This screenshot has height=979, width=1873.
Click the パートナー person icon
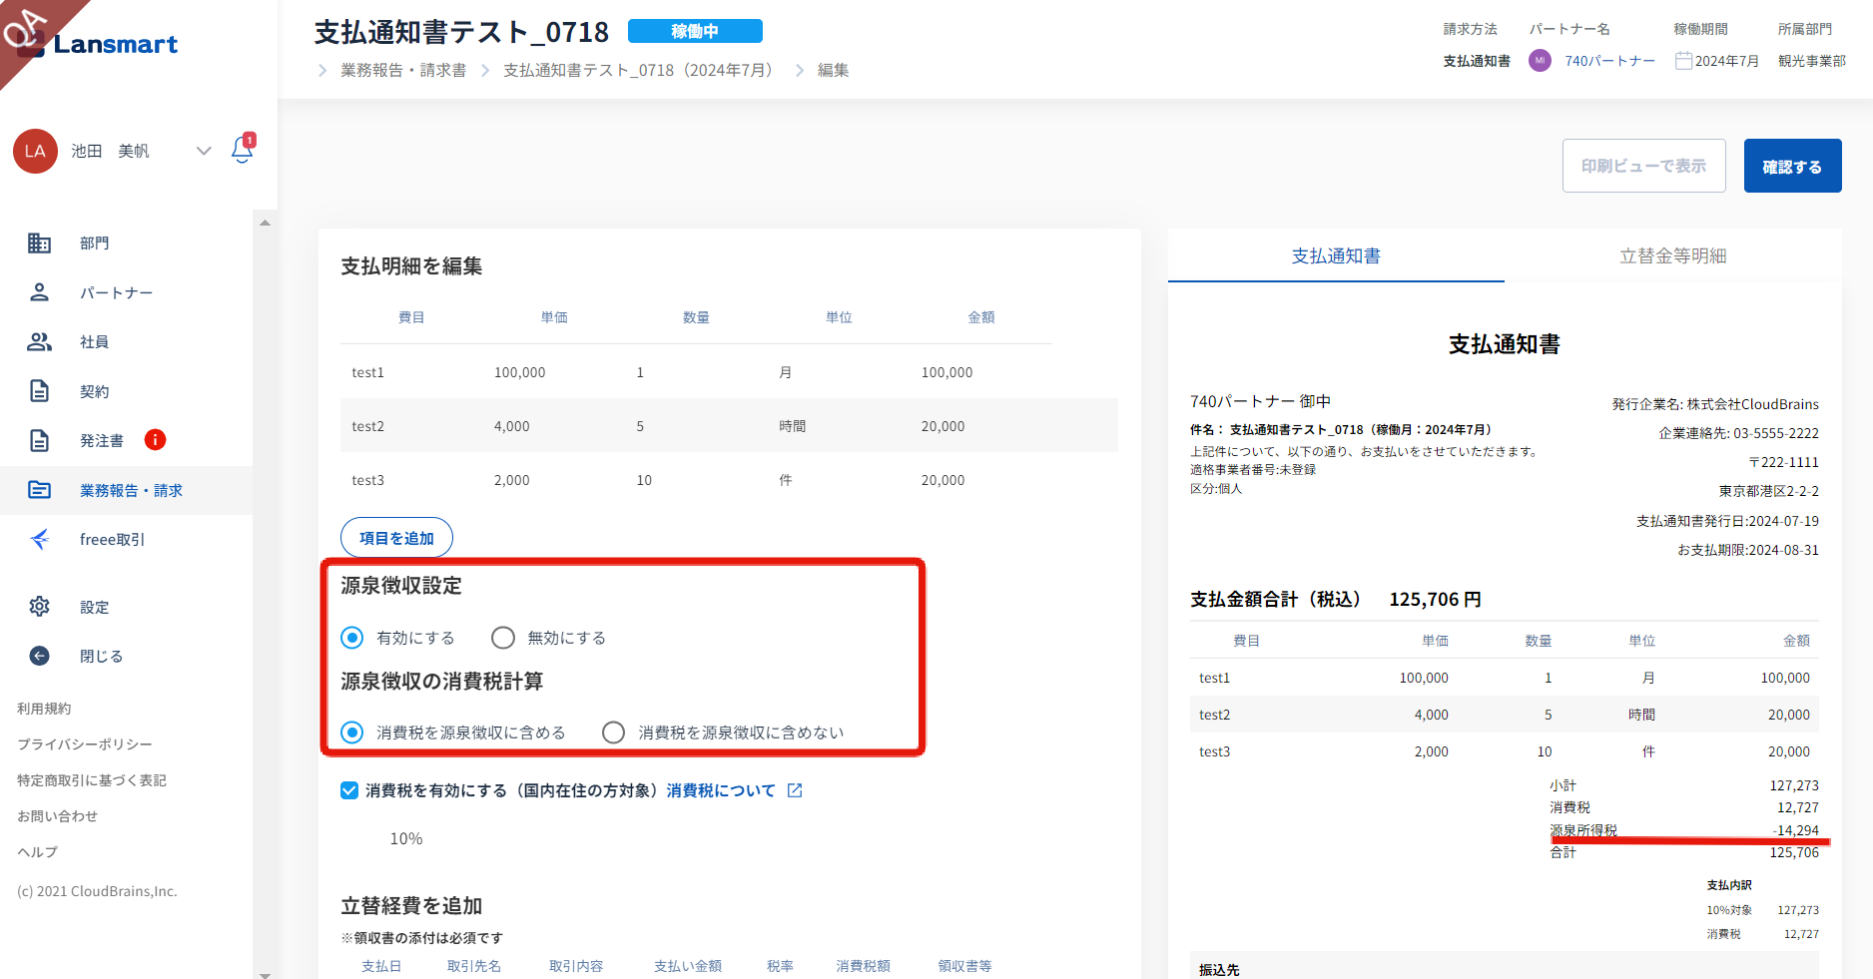point(39,292)
